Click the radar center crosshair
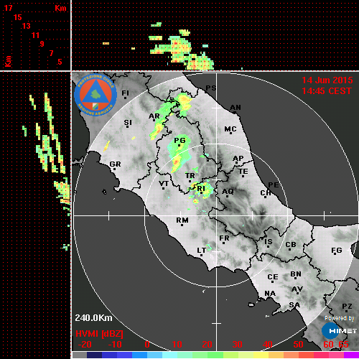 click(217, 215)
